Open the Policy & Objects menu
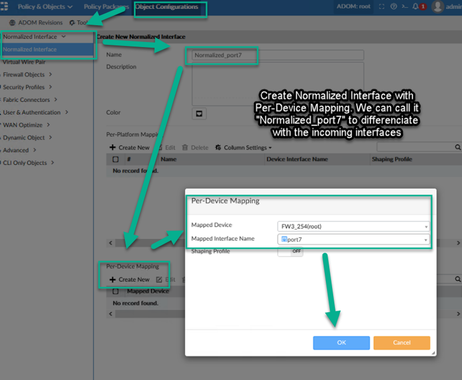 [x=45, y=7]
